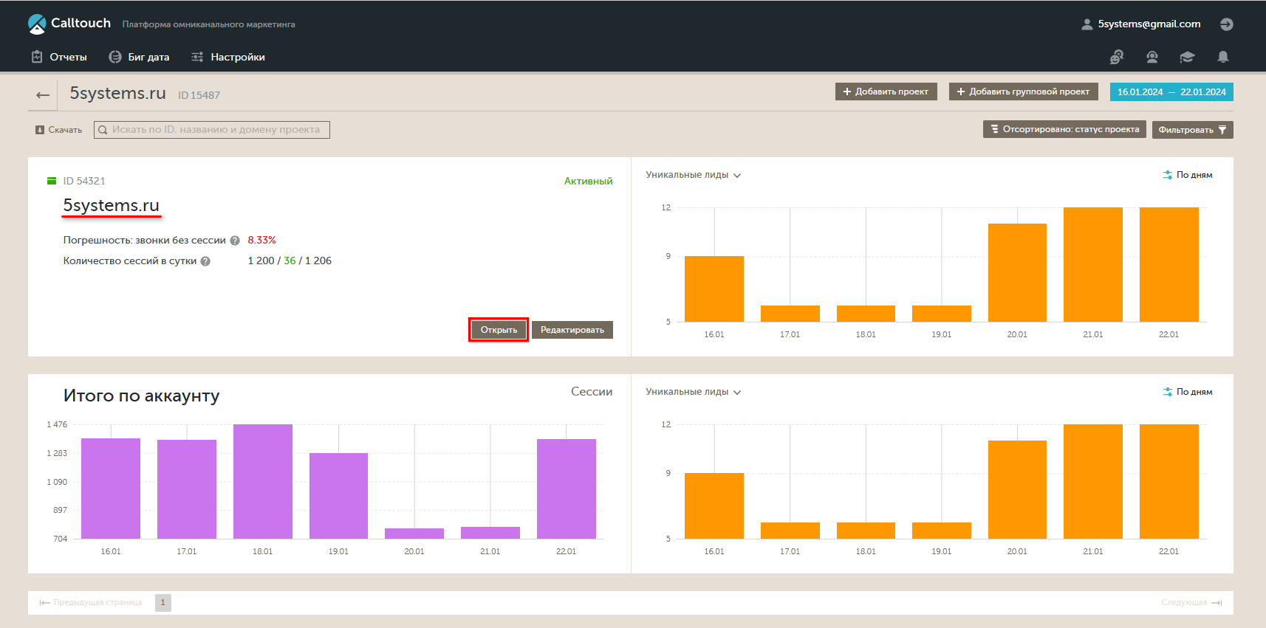
Task: Select page 1 in pagination
Action: tap(163, 603)
